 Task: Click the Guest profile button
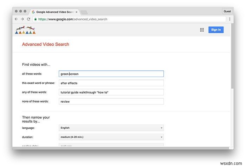pos(227,11)
